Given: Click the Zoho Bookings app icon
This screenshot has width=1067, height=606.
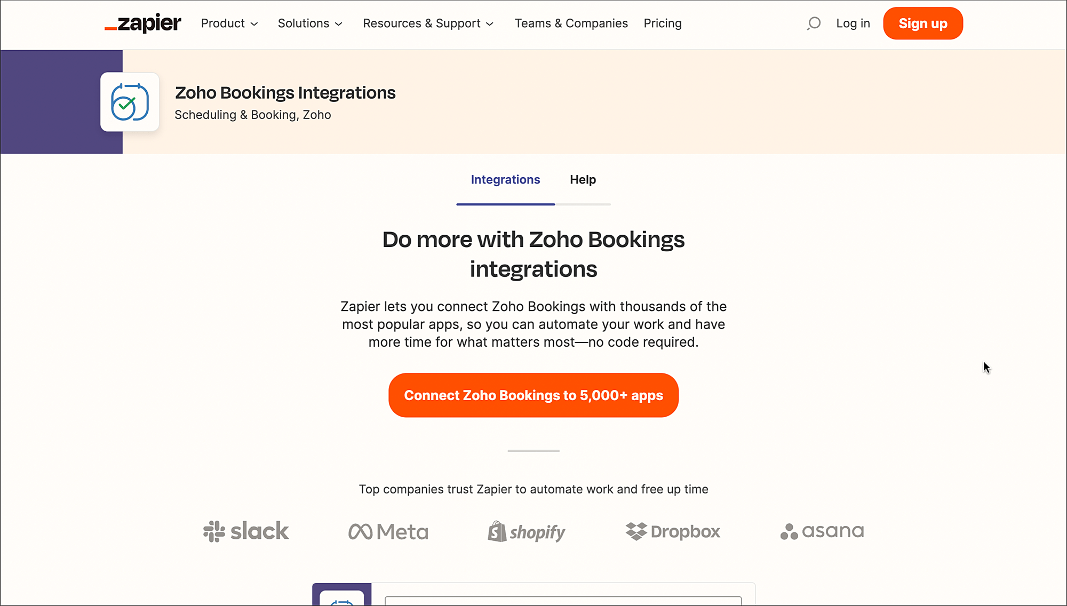Looking at the screenshot, I should (130, 102).
